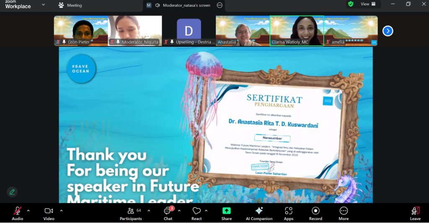429x223 pixels.
Task: Open the React emoji menu
Action: coord(196,213)
